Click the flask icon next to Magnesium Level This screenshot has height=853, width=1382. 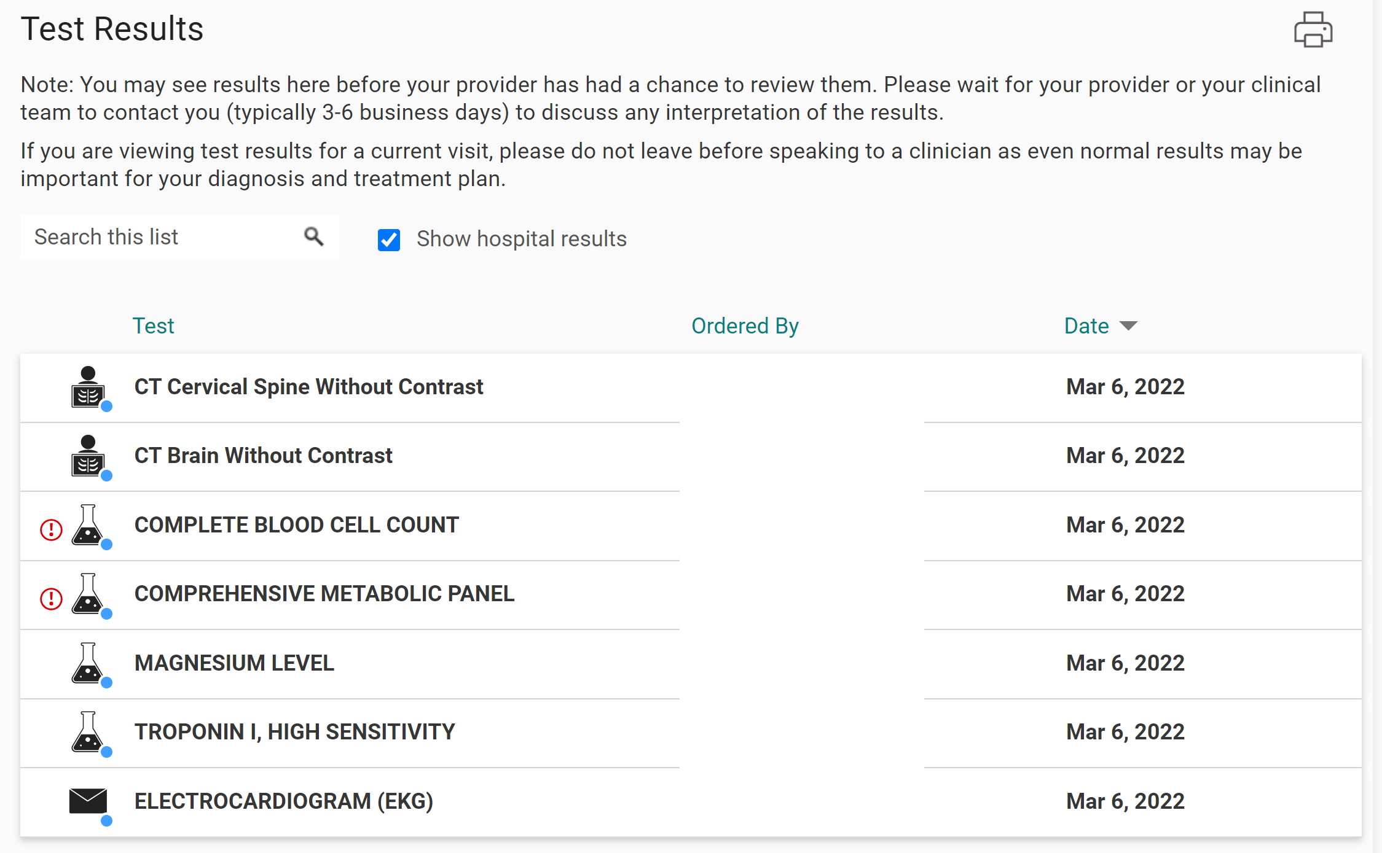pos(88,663)
